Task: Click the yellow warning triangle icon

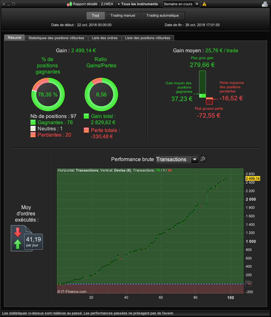Action: pos(204,4)
